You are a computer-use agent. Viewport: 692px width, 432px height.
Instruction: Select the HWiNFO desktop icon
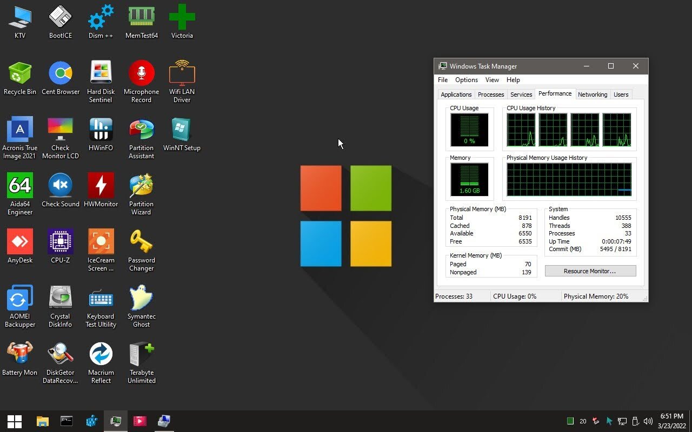(x=101, y=134)
